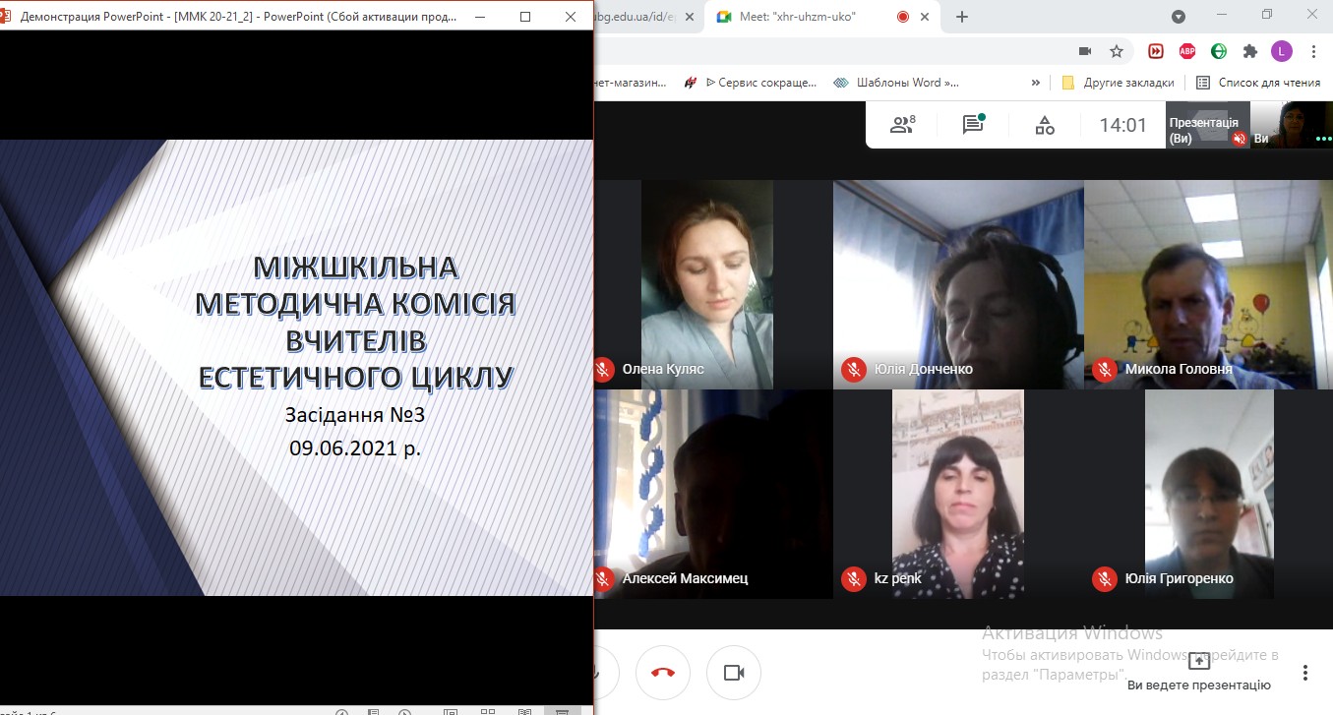Image resolution: width=1333 pixels, height=715 pixels.
Task: Open 'Список для чтения' reading list
Action: (1257, 83)
